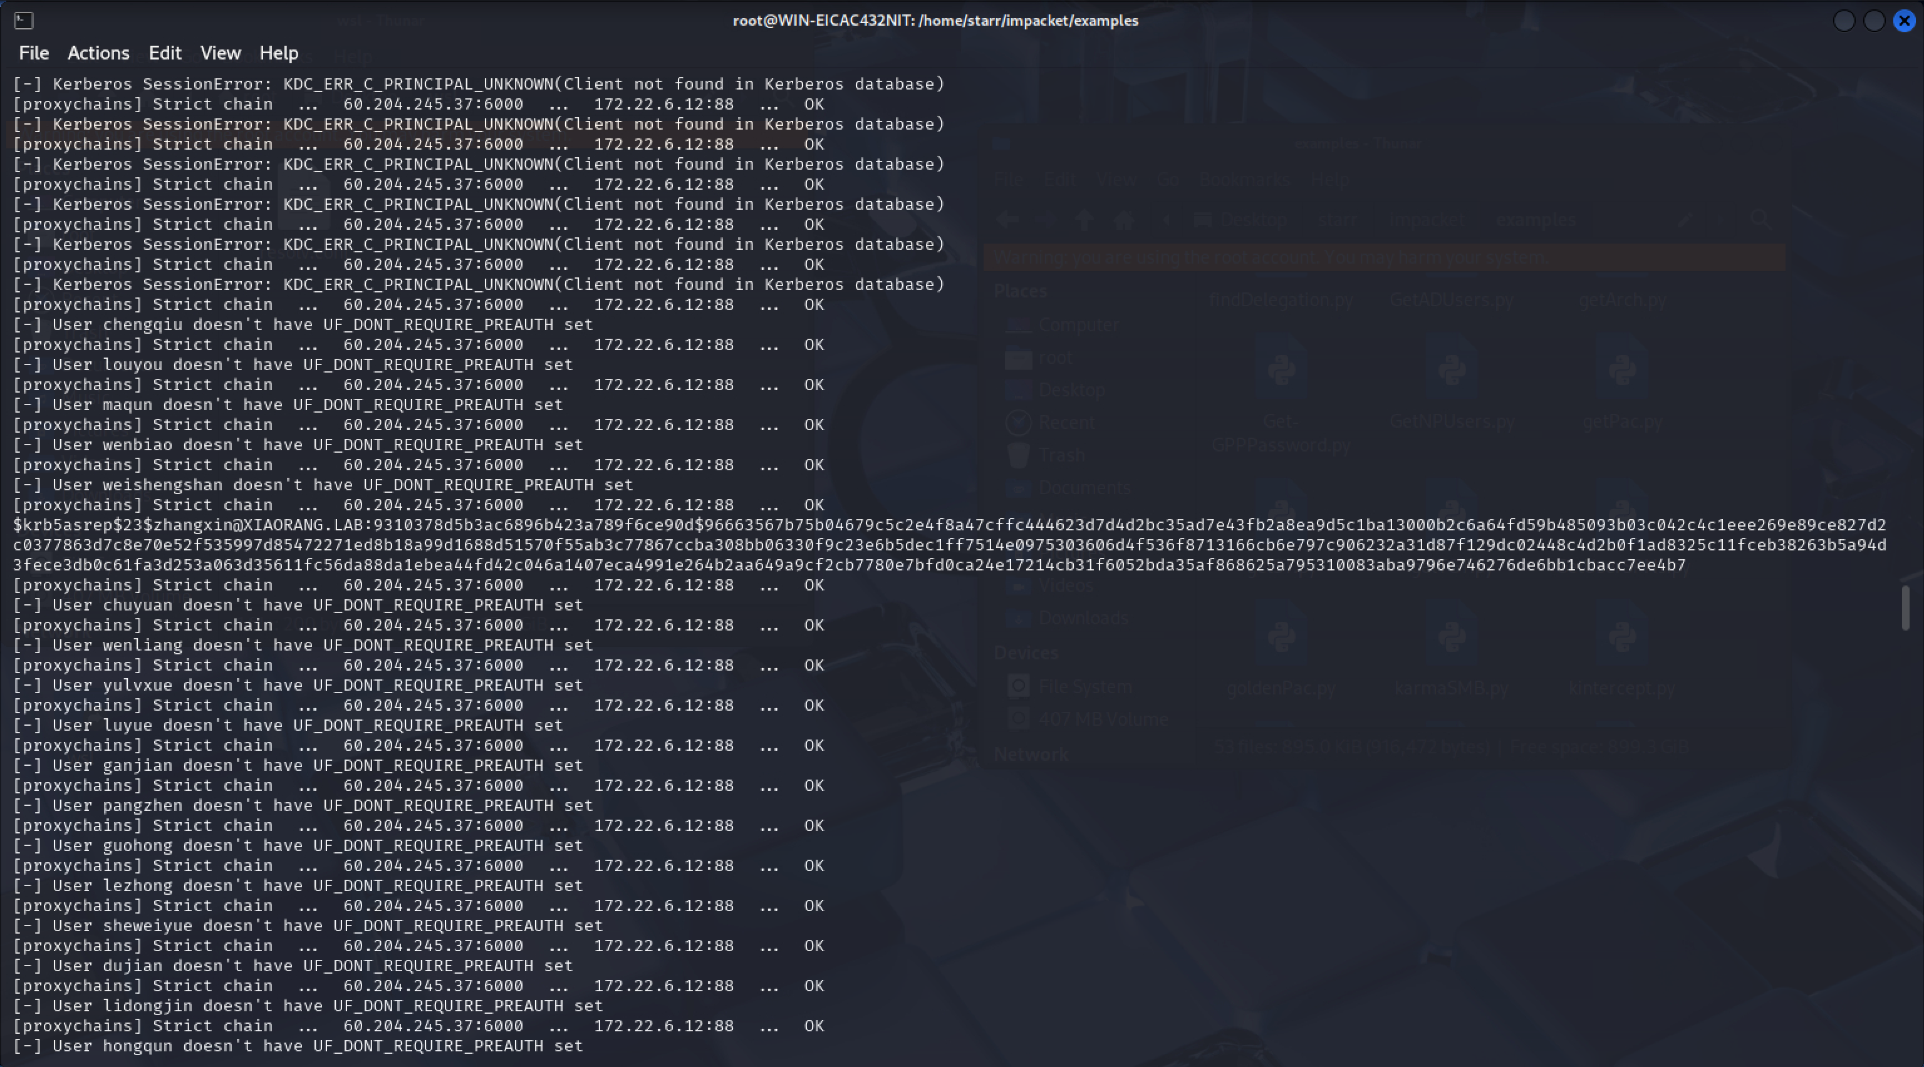Click the line mentioning user wenbiao
The image size is (1924, 1067).
[x=298, y=445]
